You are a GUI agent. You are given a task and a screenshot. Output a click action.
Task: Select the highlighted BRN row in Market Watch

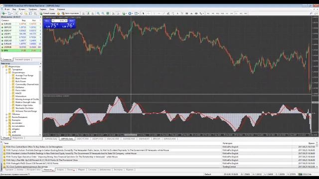click(21, 51)
